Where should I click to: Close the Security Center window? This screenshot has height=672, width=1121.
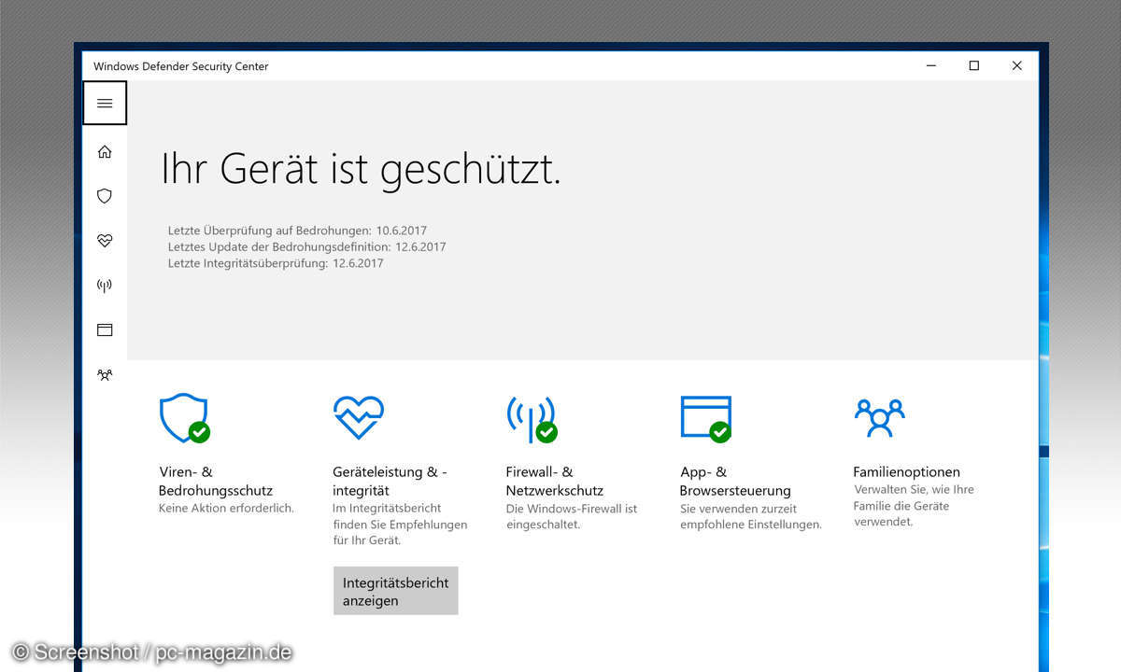pos(1016,65)
